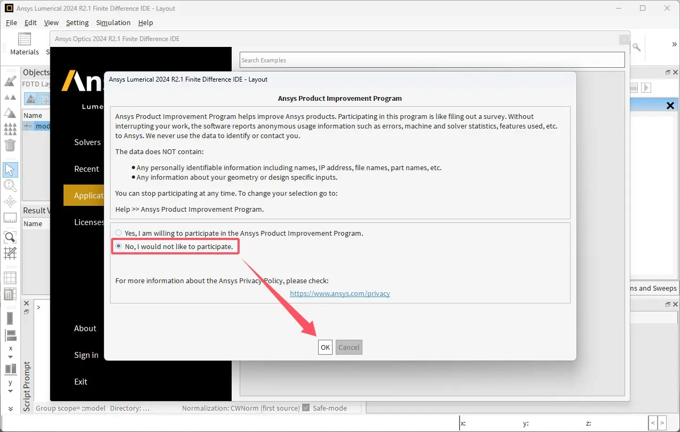
Task: Click the zoom extent icon
Action: point(10,237)
